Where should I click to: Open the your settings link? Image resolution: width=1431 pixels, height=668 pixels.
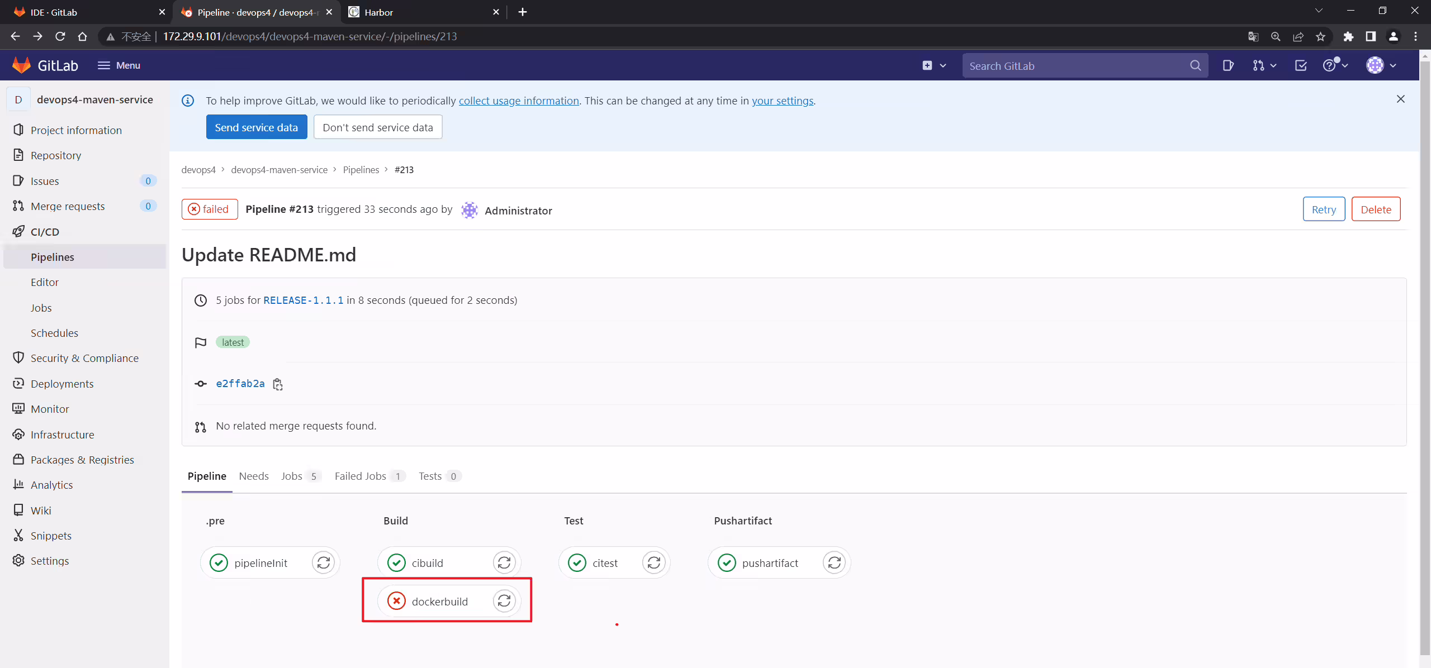(783, 101)
